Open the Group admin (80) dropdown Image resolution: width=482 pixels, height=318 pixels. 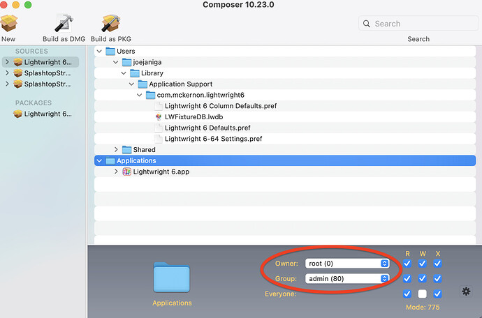347,278
